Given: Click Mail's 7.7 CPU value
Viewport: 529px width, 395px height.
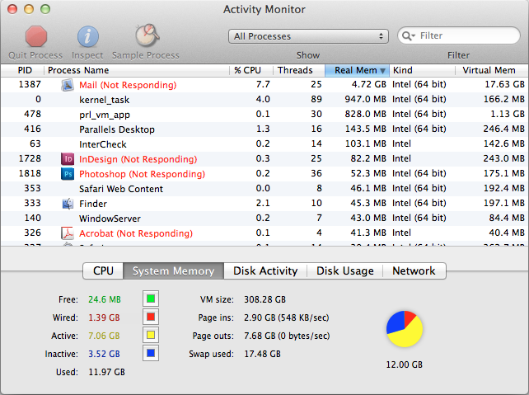Looking at the screenshot, I should point(263,84).
